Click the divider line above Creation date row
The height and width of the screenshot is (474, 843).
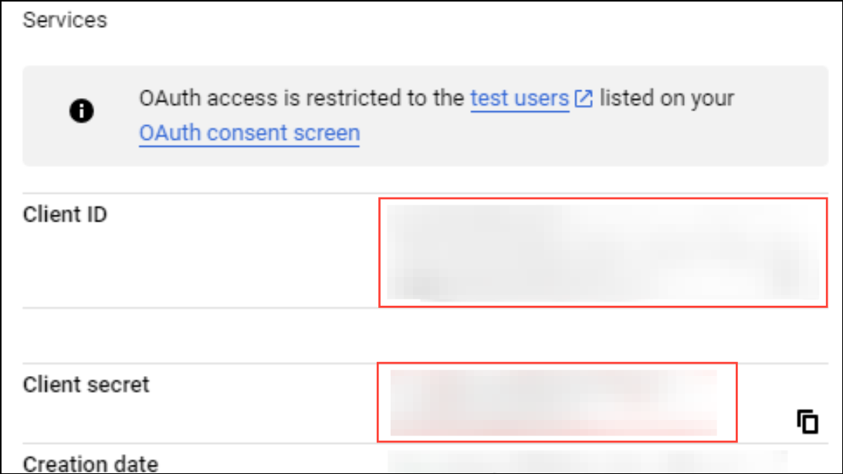tap(193, 443)
